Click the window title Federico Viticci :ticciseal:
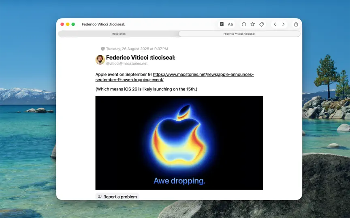 tap(103, 24)
